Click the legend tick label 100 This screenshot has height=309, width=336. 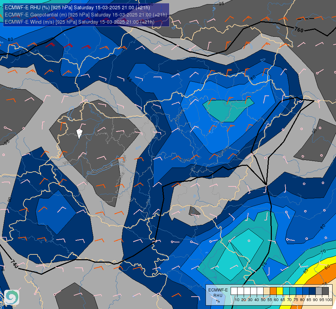coord(328,300)
